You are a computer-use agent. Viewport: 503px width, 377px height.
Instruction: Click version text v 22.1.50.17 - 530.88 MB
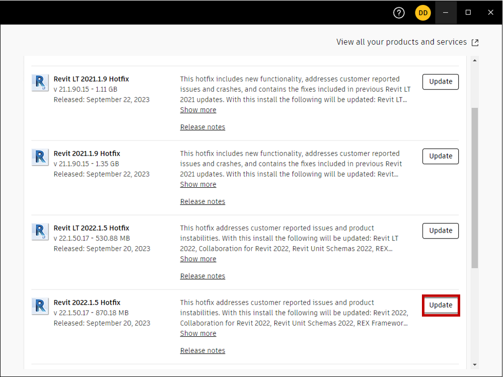[x=92, y=238]
